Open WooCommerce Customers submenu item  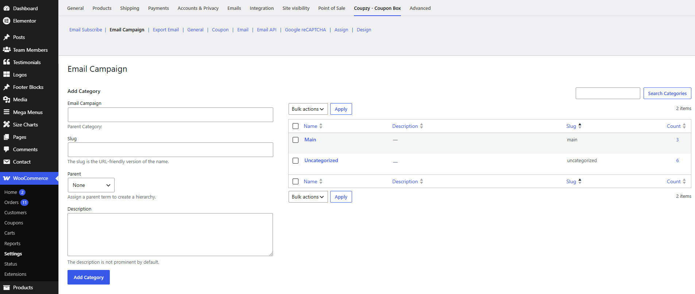point(15,212)
